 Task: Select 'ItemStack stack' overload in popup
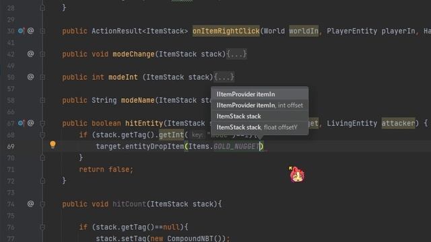(x=259, y=116)
